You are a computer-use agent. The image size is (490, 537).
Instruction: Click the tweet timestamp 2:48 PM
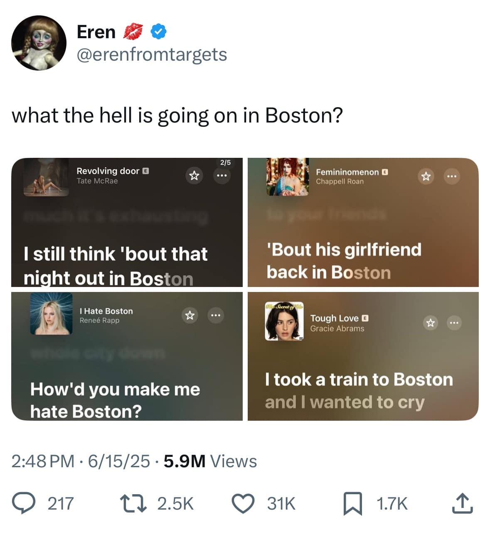(x=43, y=461)
